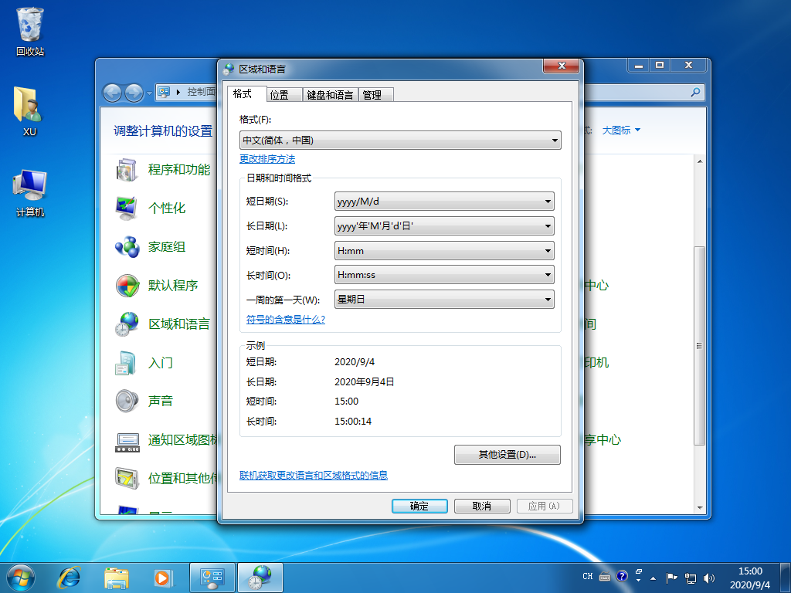
Task: Open the Action Center flag icon
Action: click(671, 578)
